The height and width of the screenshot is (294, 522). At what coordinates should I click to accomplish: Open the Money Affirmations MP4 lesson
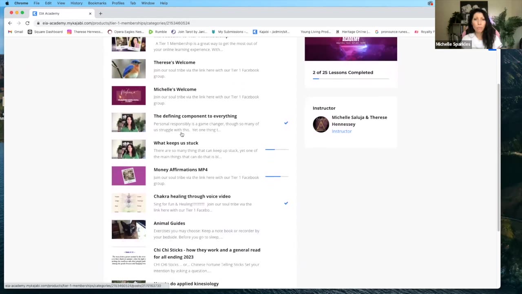tap(180, 169)
